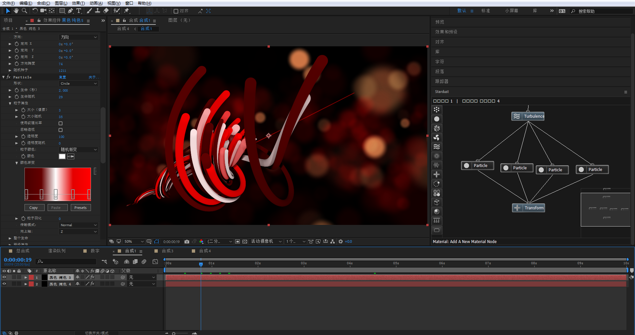Open the 粒子颜色 随机渐变 dropdown
This screenshot has width=635, height=335.
pyautogui.click(x=79, y=150)
